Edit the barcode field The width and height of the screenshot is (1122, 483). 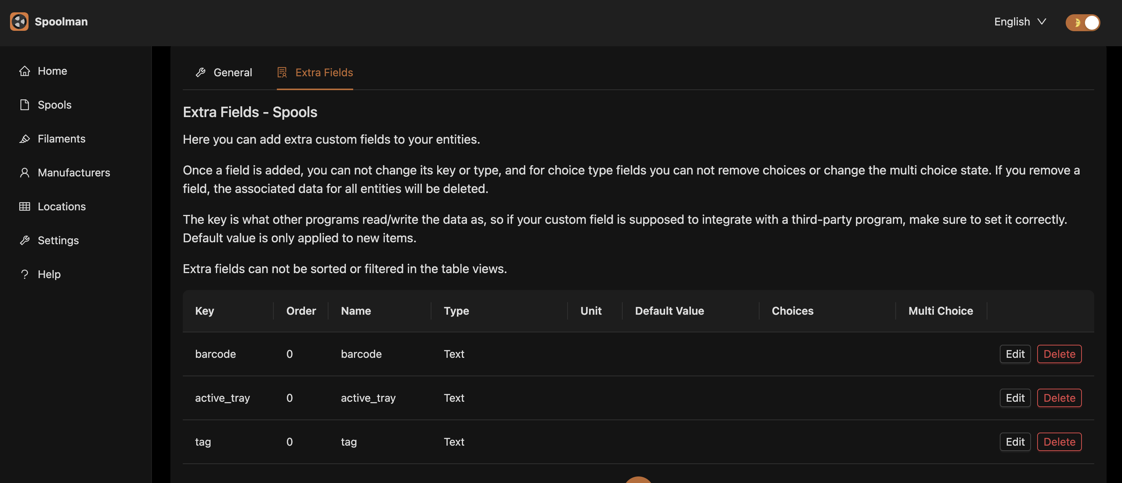(x=1014, y=354)
